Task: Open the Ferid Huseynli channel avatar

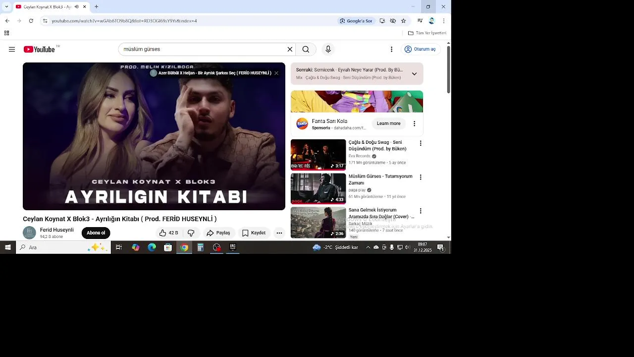Action: pyautogui.click(x=29, y=233)
